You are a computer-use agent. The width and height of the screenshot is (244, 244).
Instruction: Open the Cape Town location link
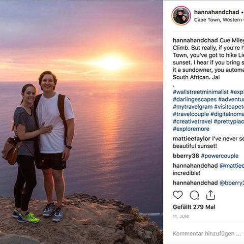219,20
